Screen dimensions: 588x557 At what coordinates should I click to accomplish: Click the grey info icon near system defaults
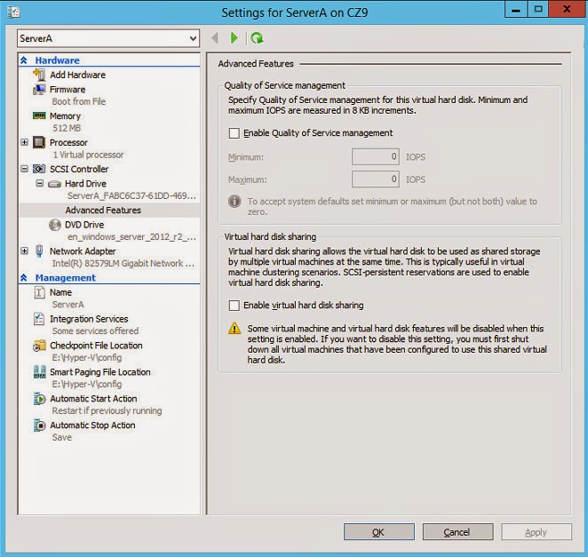click(234, 202)
